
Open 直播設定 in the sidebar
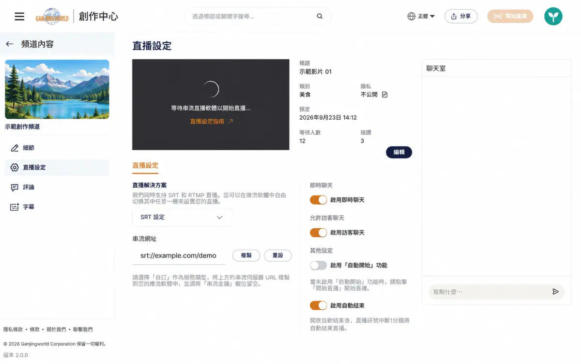click(x=57, y=167)
